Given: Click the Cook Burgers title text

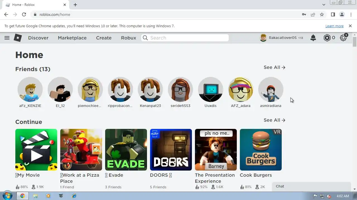Looking at the screenshot, I should point(256,175).
